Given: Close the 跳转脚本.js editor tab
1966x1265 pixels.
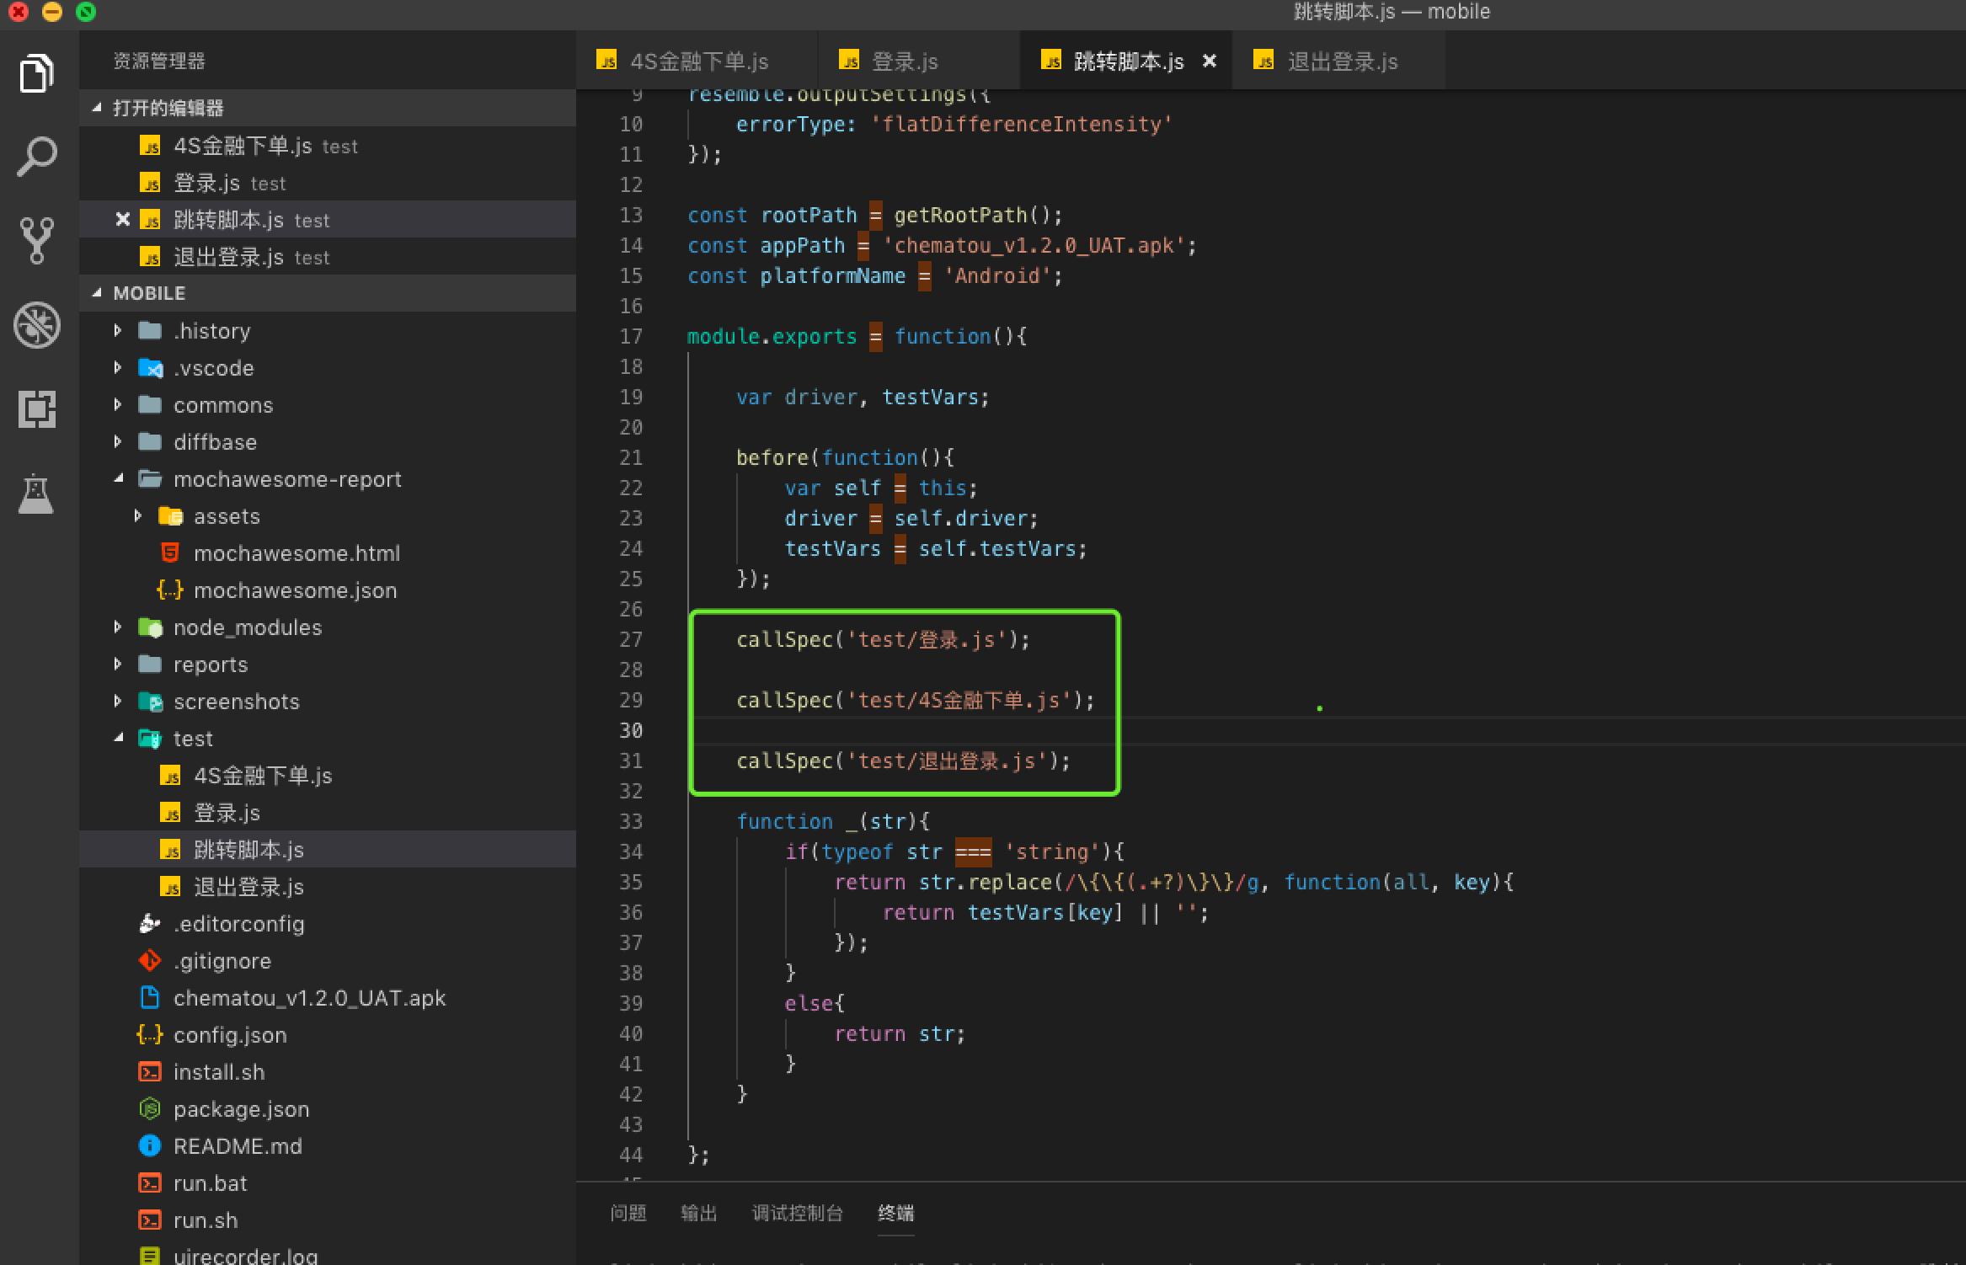Looking at the screenshot, I should click(x=1209, y=61).
